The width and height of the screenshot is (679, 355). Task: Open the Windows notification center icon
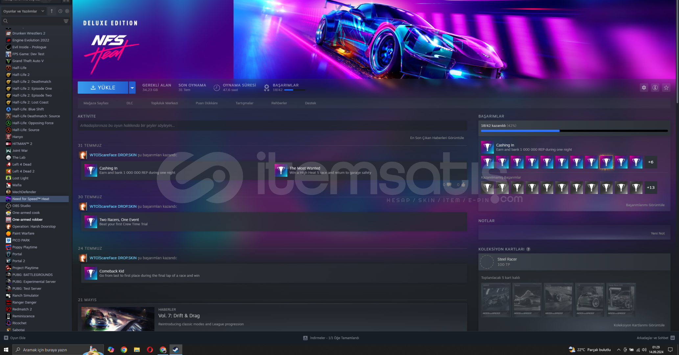tap(670, 350)
